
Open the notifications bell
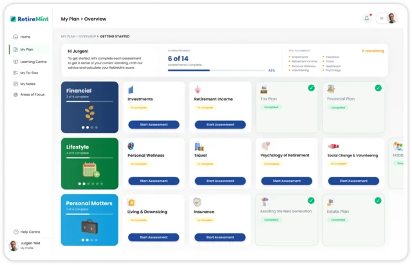[x=367, y=18]
